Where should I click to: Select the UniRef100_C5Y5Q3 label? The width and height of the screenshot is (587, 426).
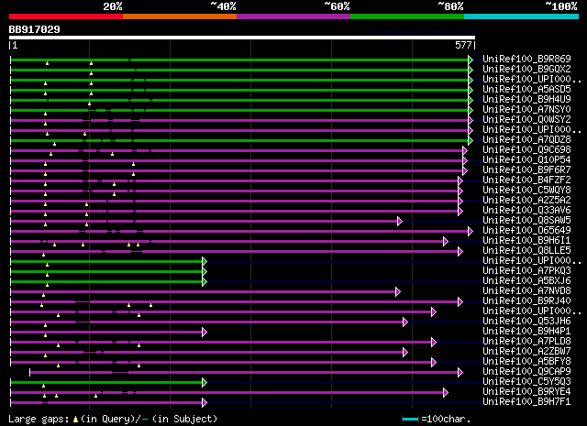click(526, 381)
